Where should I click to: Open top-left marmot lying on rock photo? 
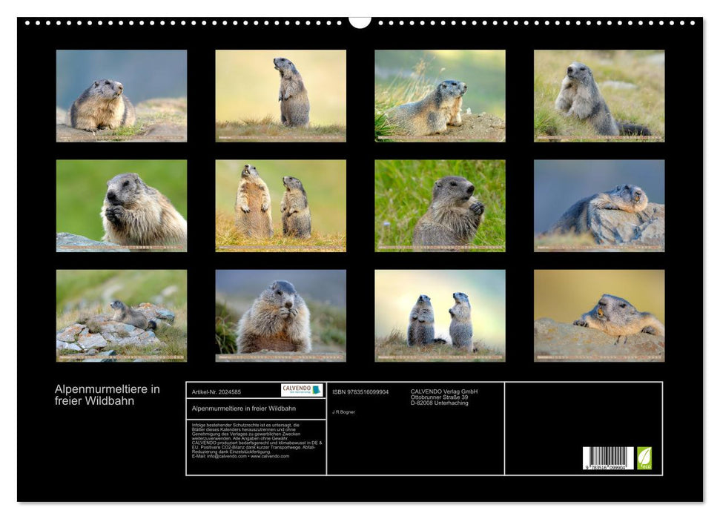122,96
